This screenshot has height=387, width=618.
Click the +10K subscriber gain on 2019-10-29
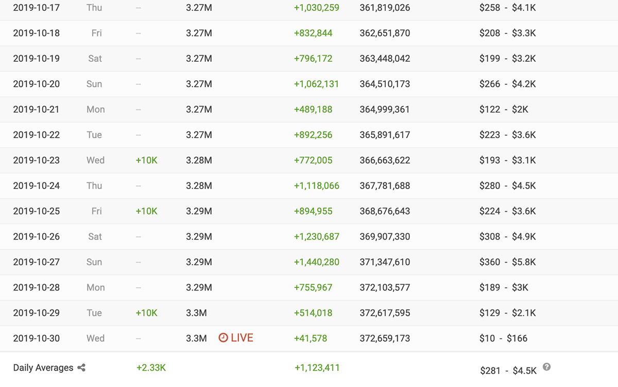pyautogui.click(x=146, y=313)
